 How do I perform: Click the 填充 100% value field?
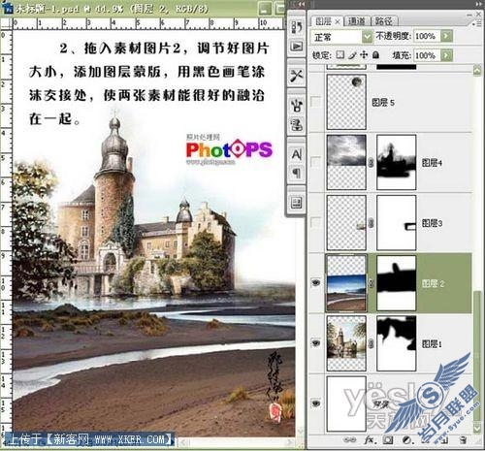(x=427, y=55)
